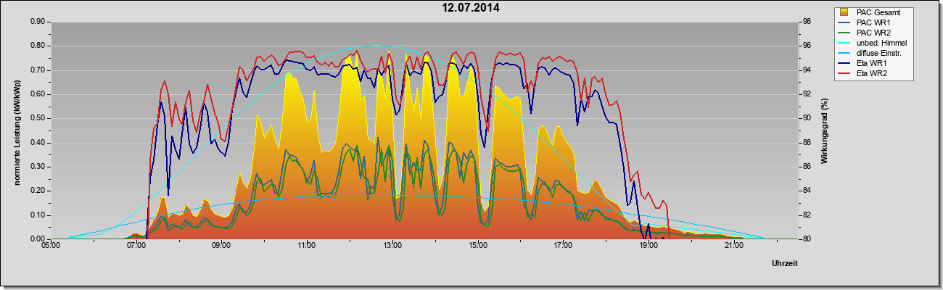Select the PAC WR1 legend entry
This screenshot has height=290, width=943.
coord(871,22)
